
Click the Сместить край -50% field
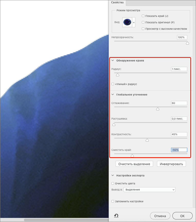tap(179, 150)
